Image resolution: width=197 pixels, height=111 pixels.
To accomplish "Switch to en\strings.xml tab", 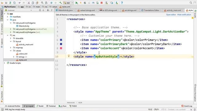I will 131,10.
